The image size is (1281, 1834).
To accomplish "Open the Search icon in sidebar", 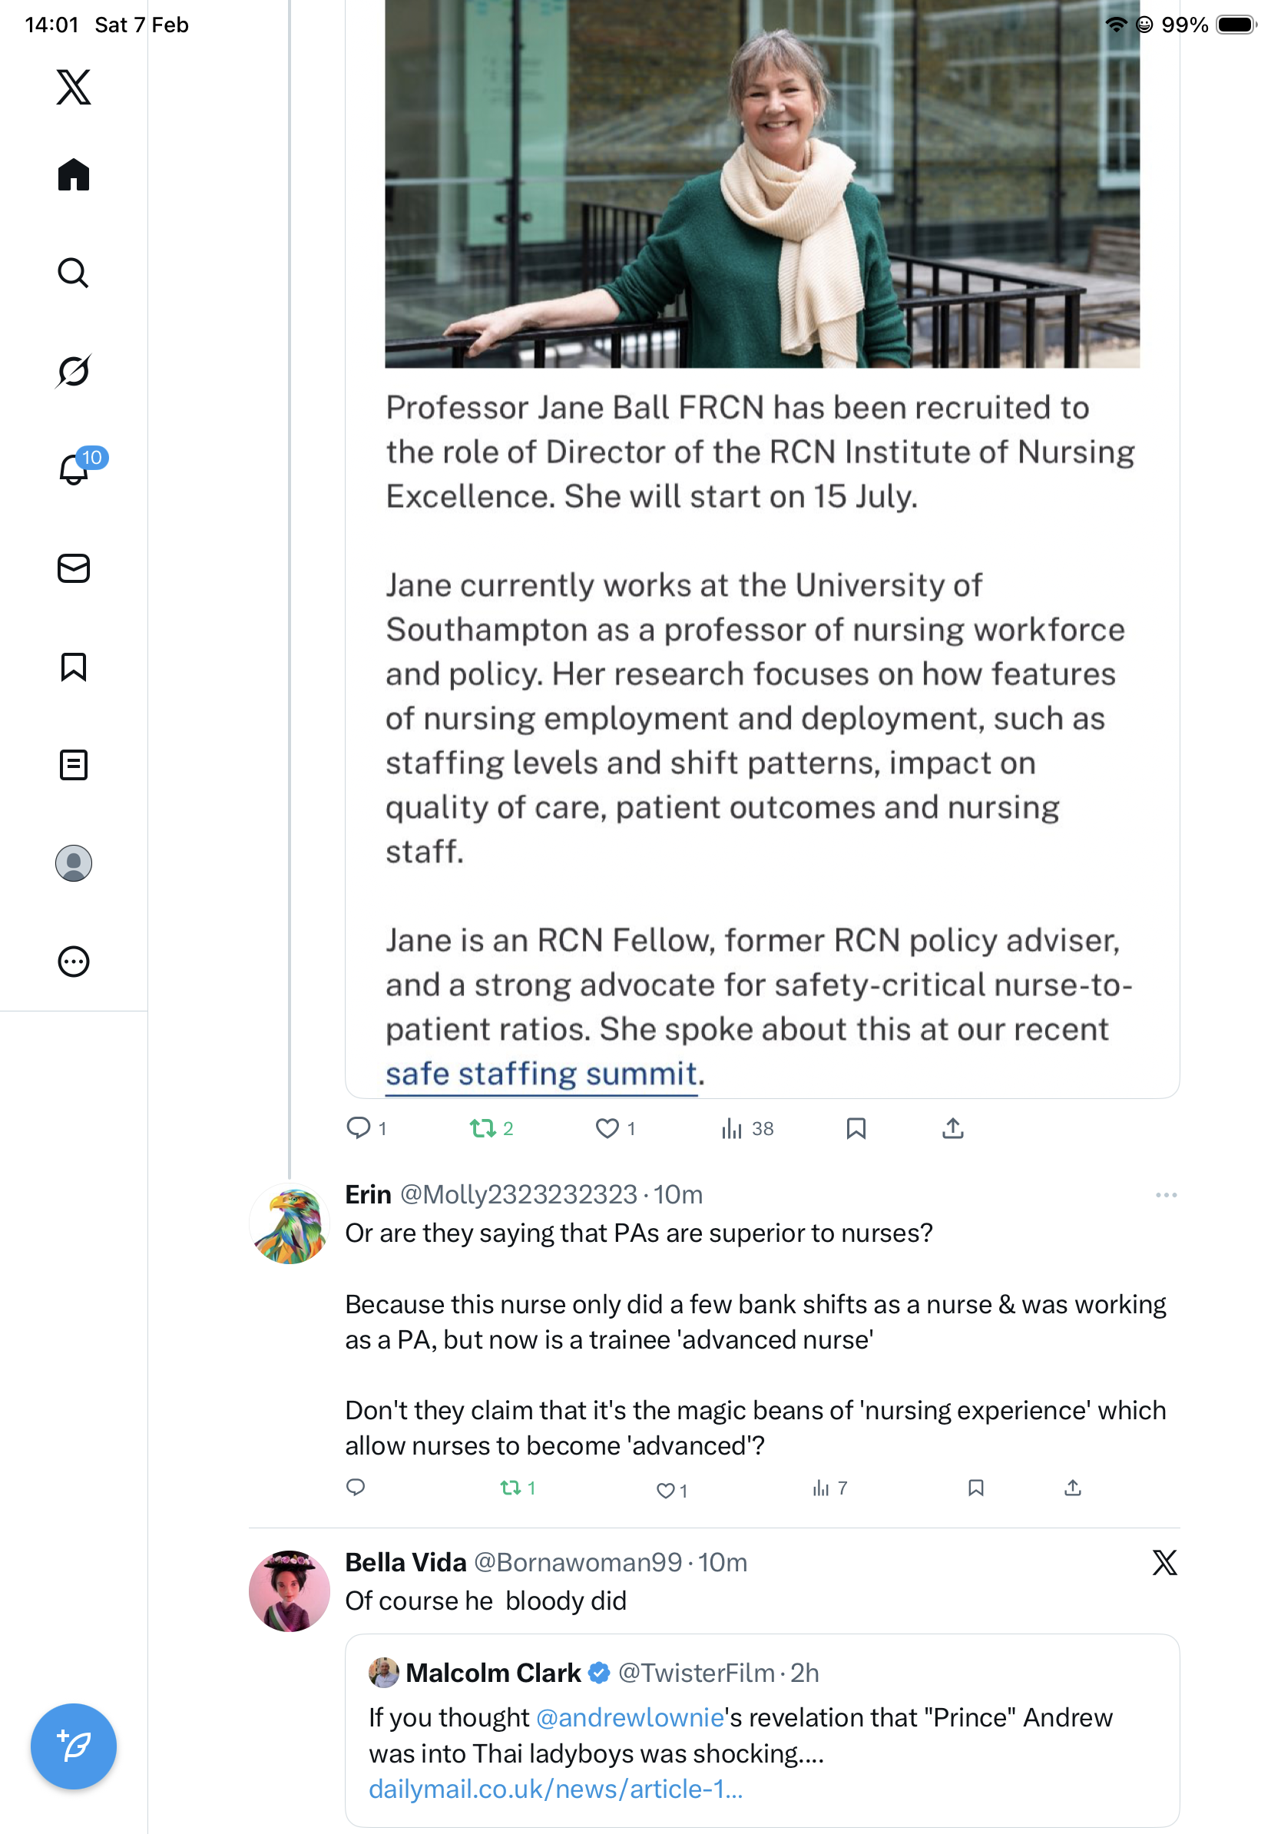I will click(74, 273).
